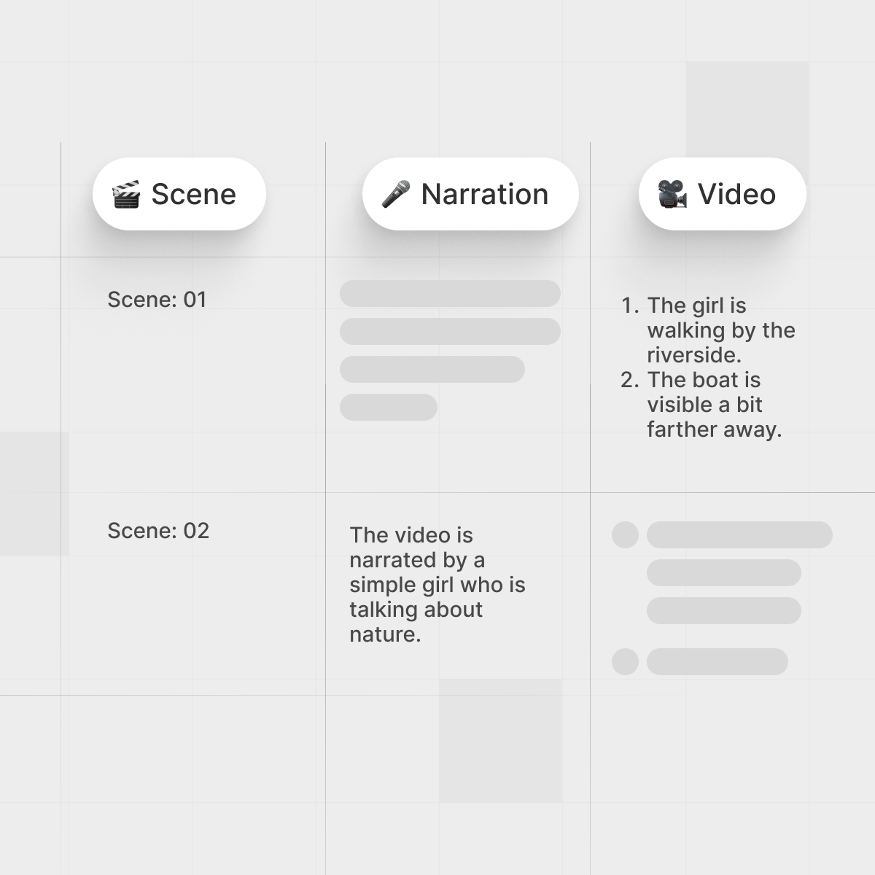Open the Scene: 01 row label
Screen dimensions: 875x875
coord(157,300)
